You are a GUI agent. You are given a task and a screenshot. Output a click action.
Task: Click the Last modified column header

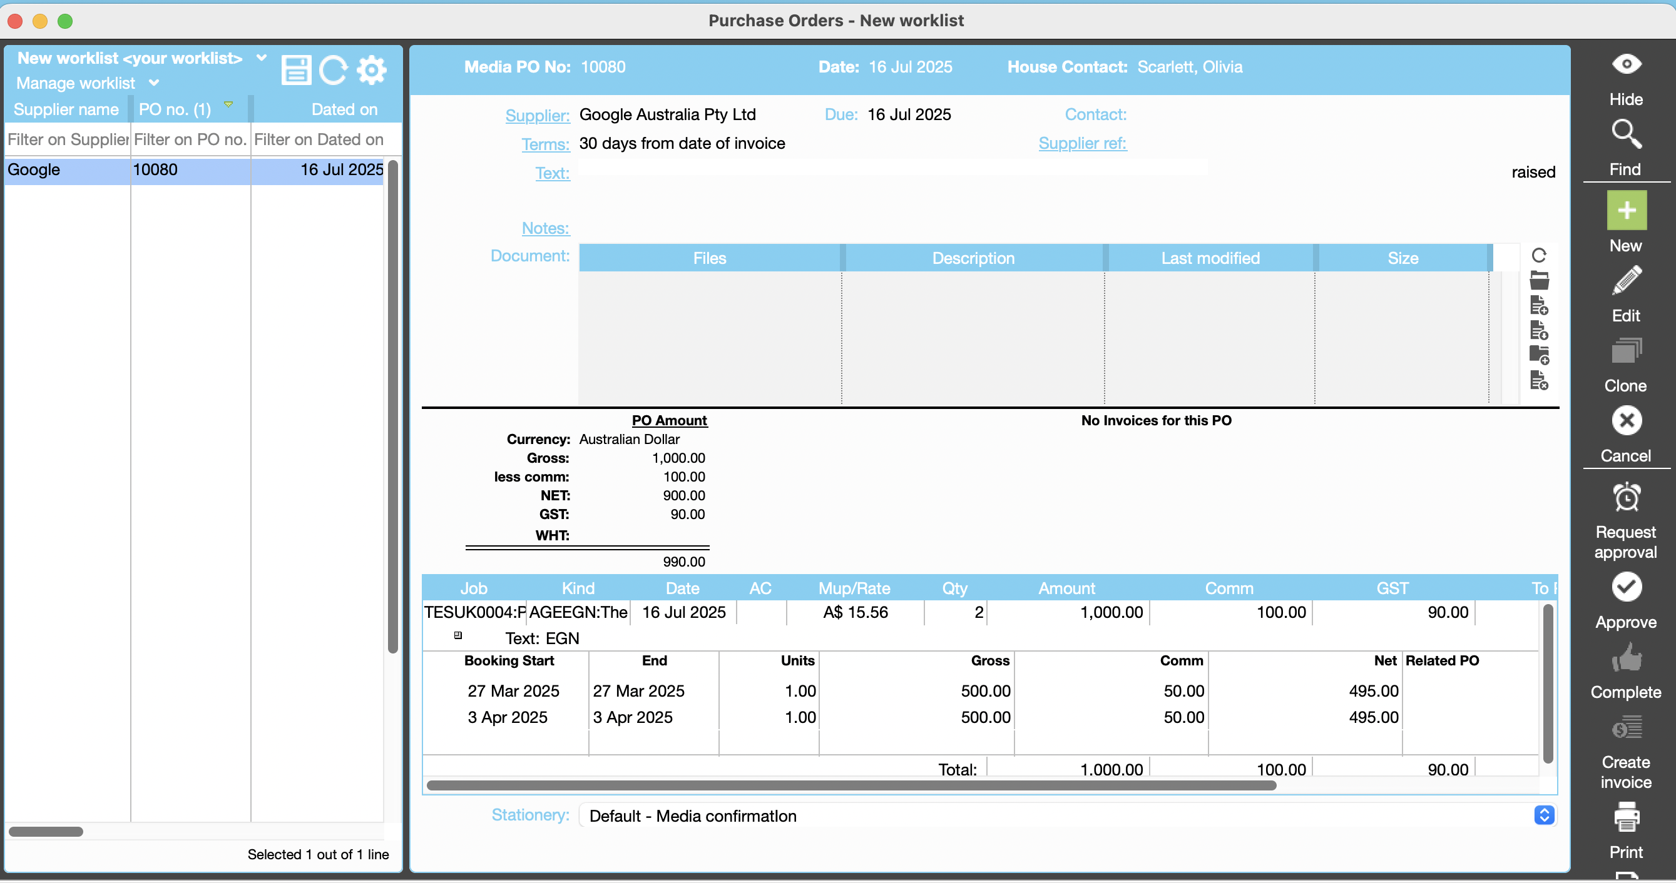point(1210,258)
